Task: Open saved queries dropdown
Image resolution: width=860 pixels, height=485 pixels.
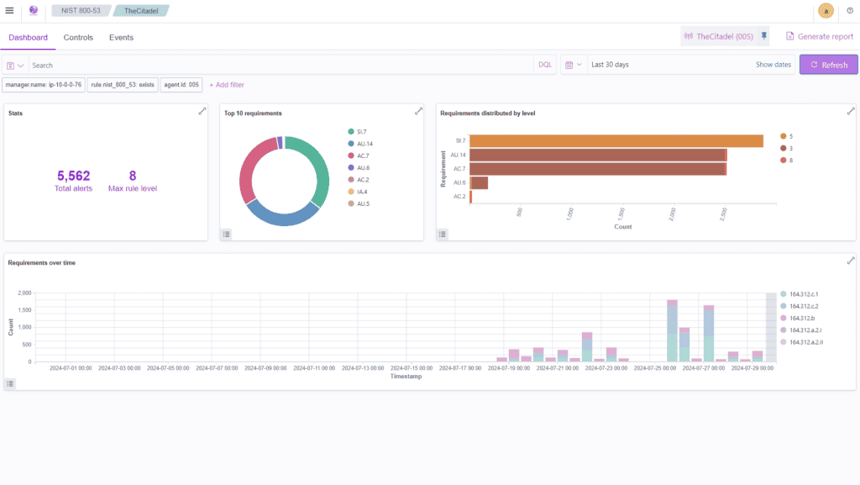Action: [x=15, y=65]
